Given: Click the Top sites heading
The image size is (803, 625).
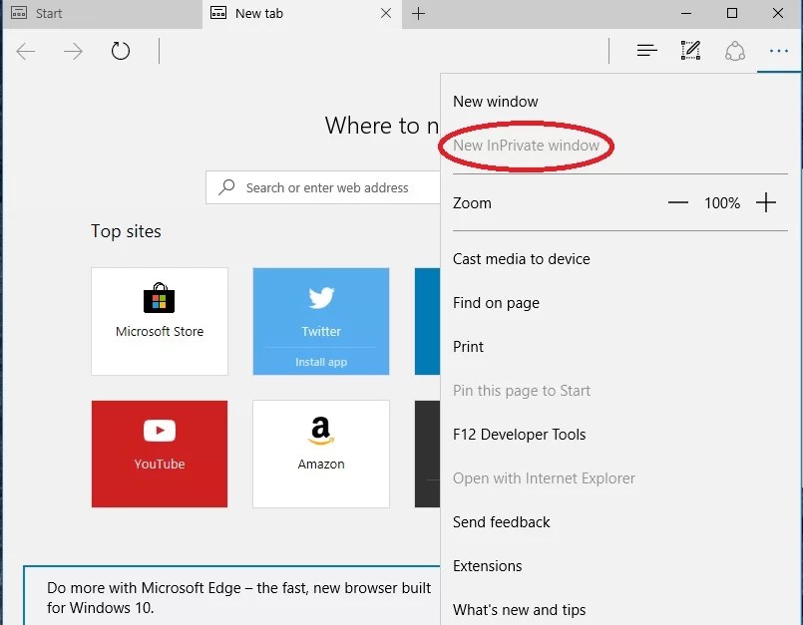Looking at the screenshot, I should pyautogui.click(x=126, y=231).
